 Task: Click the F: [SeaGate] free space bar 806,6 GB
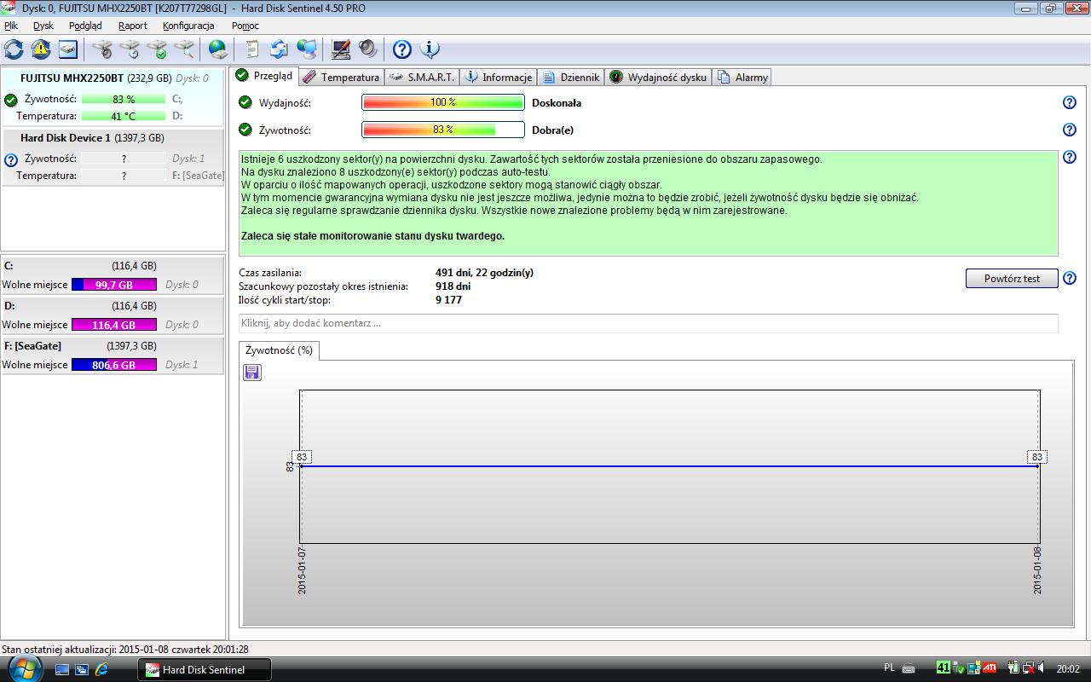point(114,365)
